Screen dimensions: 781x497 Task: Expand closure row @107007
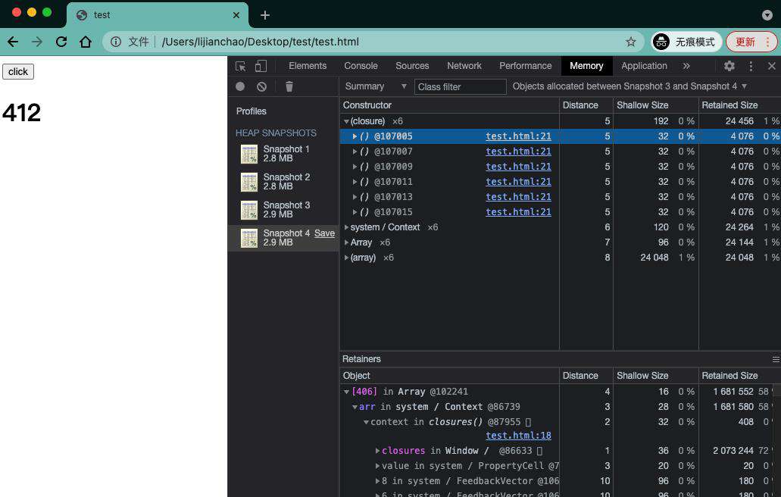(x=355, y=152)
